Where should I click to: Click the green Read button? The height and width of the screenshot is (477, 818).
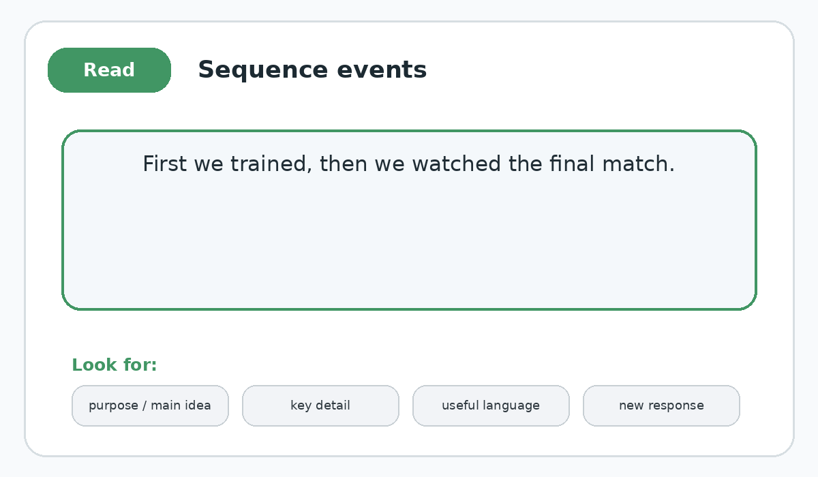[109, 70]
